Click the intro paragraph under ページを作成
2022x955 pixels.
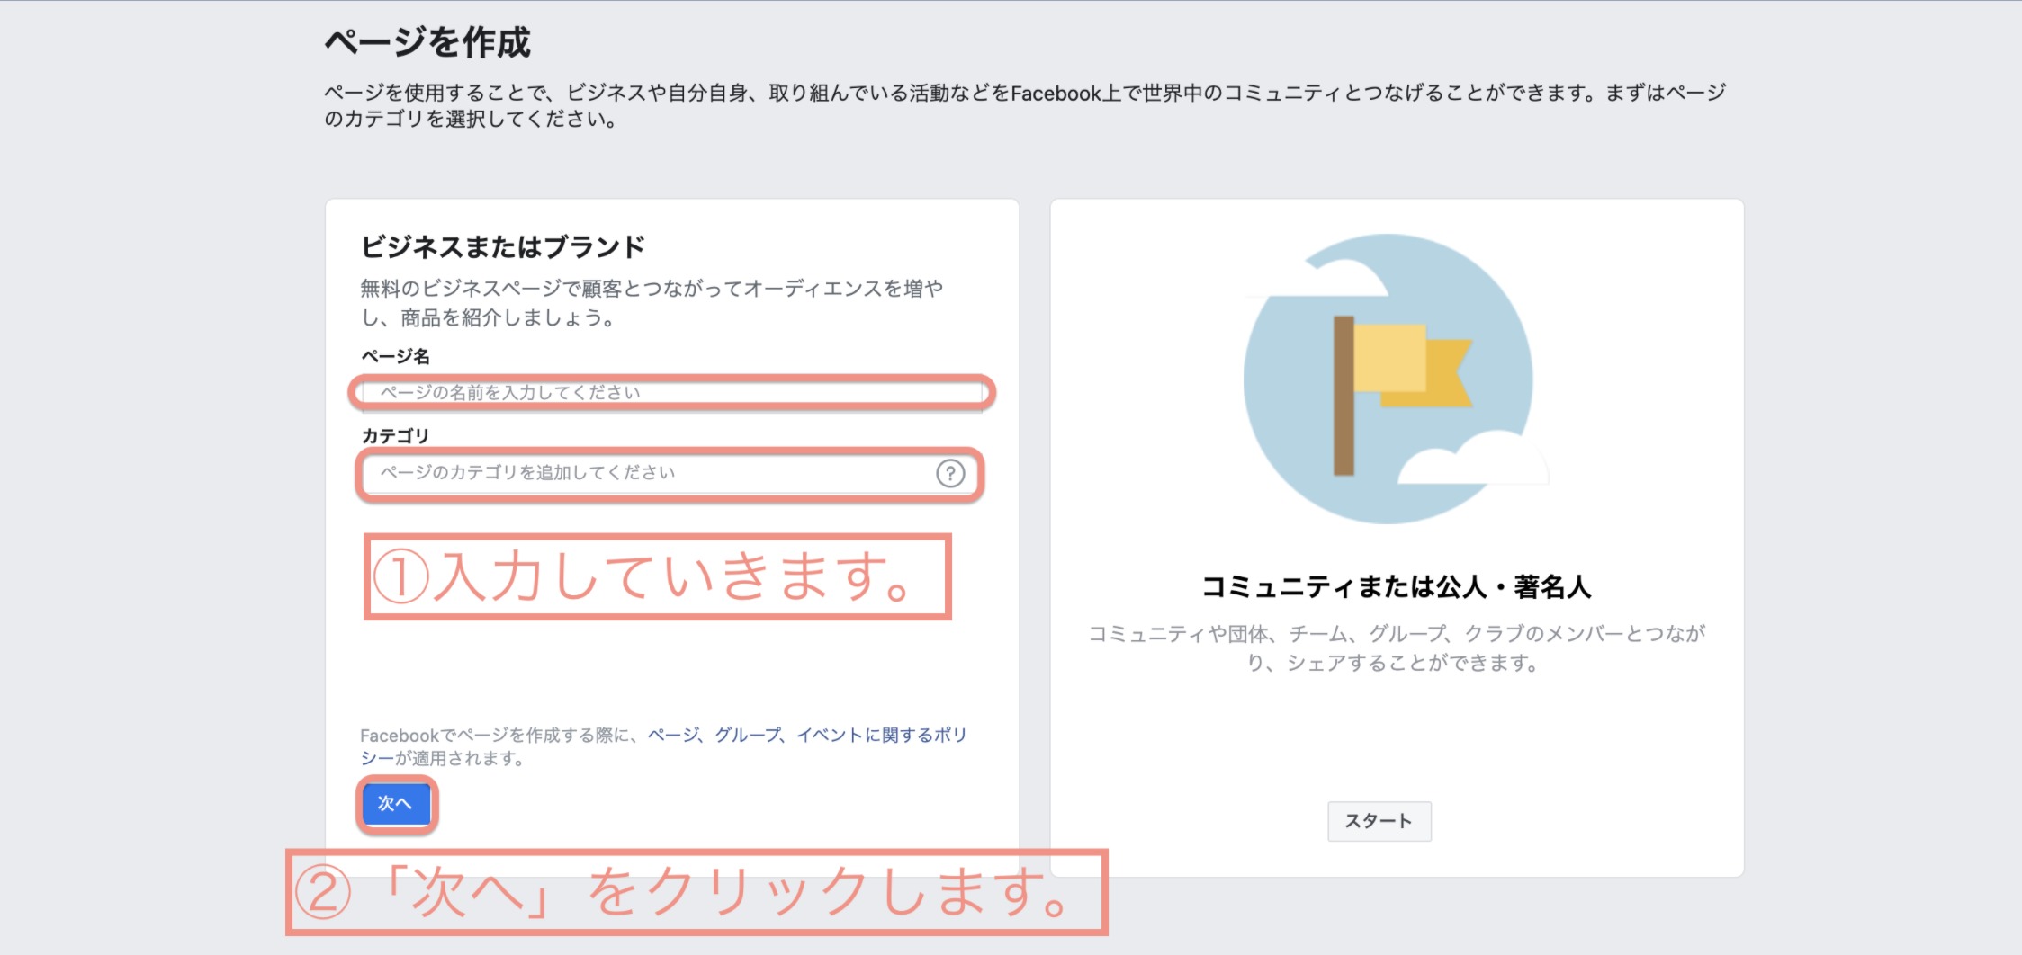coord(1025,106)
